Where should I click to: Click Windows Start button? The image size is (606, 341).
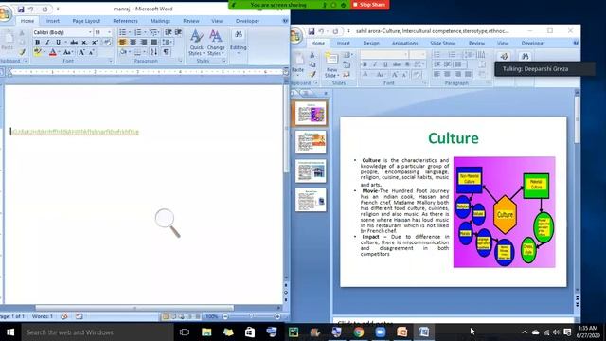[10, 332]
